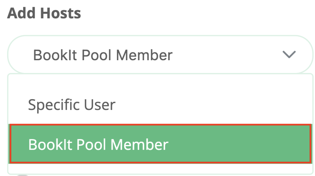Image resolution: width=315 pixels, height=176 pixels.
Task: Click the Specific User list item
Action: 72,105
